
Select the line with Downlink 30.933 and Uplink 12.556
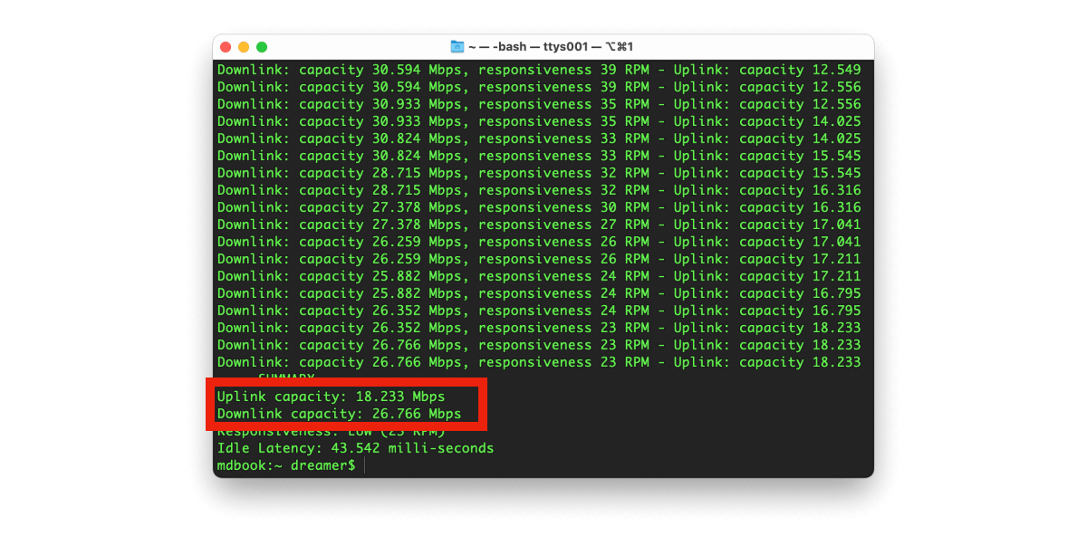(x=539, y=104)
